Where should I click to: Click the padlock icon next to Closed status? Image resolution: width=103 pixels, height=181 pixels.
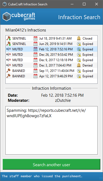79,38
